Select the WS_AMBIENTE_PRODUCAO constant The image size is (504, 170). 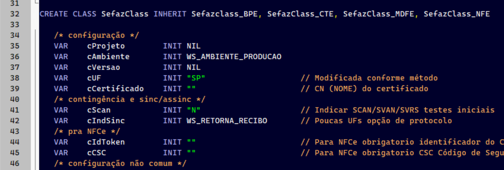(x=234, y=57)
